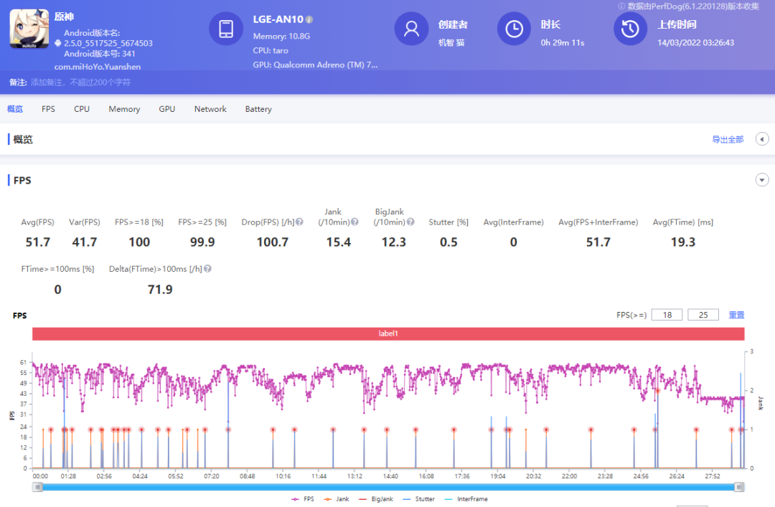The image size is (775, 507).
Task: Click the FPS threshold field showing 18
Action: [667, 315]
